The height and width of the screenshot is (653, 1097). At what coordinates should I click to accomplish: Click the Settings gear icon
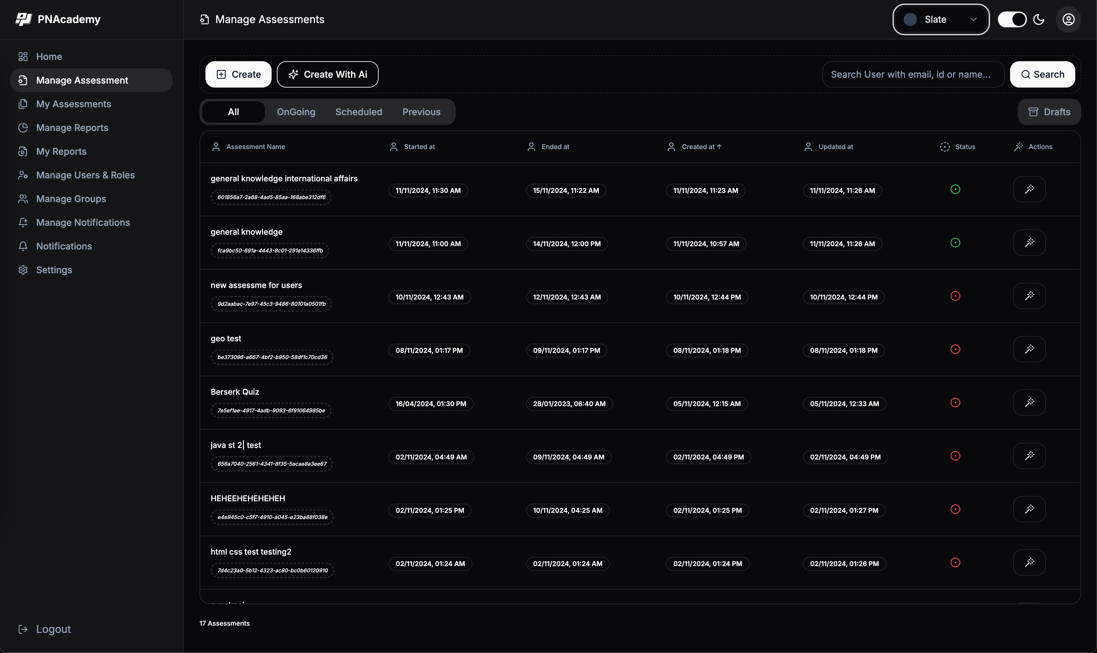(24, 270)
